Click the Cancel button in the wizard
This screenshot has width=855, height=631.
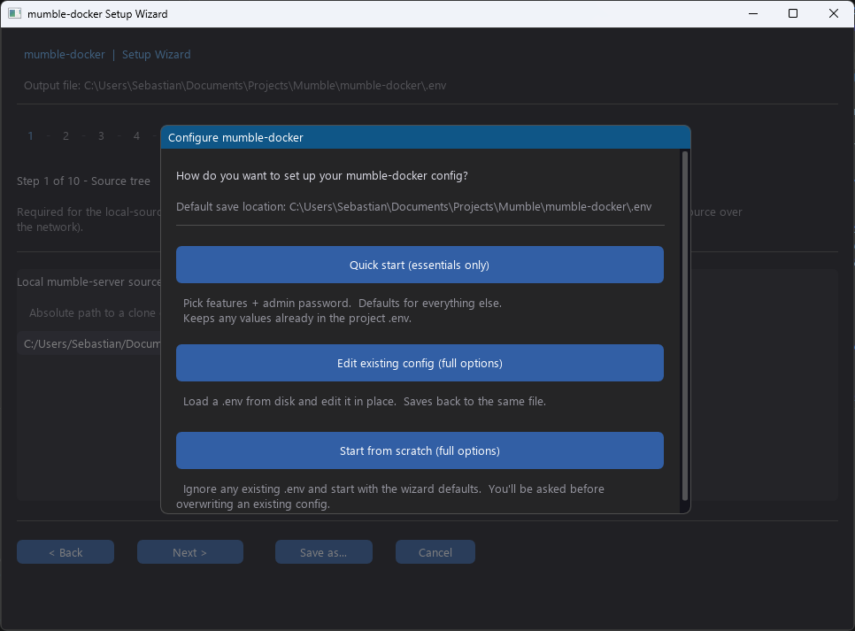click(x=435, y=552)
